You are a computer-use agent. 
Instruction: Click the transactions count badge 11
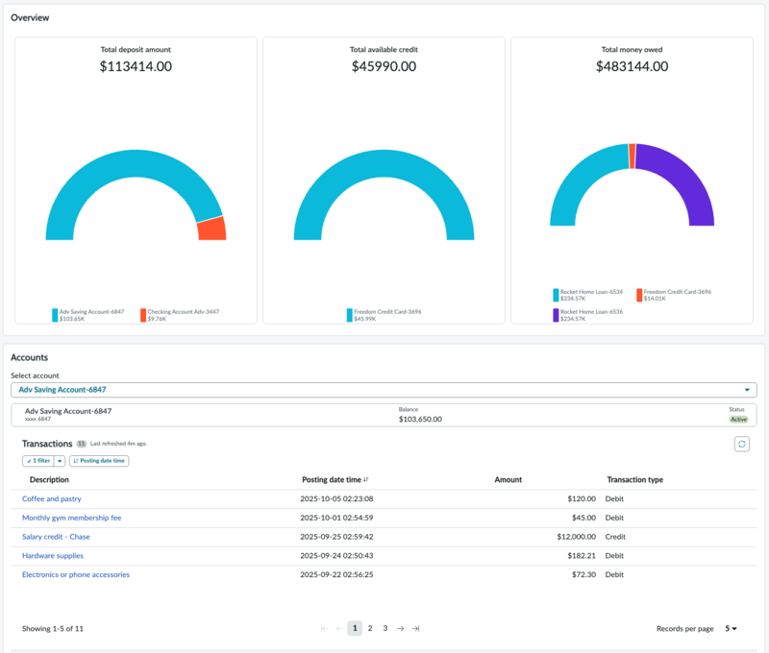82,444
